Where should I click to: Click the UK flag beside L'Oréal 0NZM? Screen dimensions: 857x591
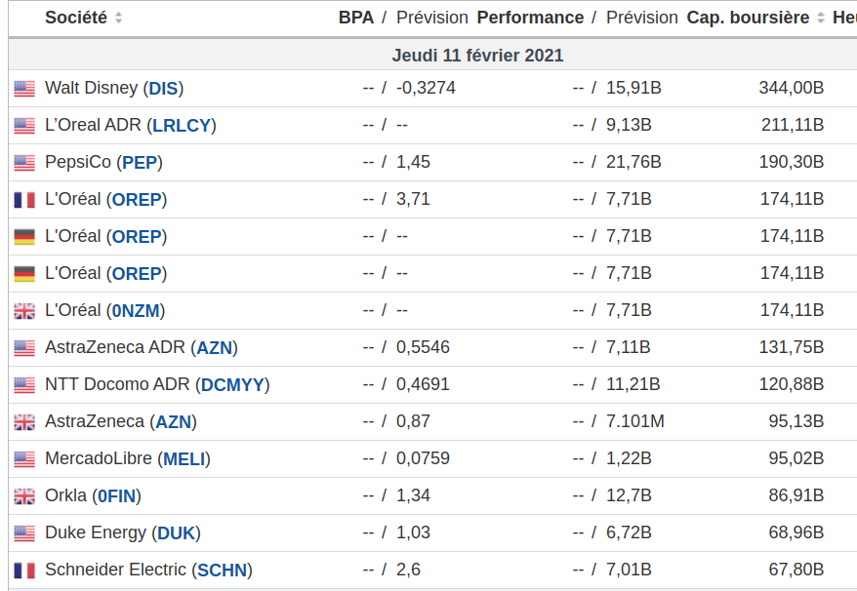24,311
